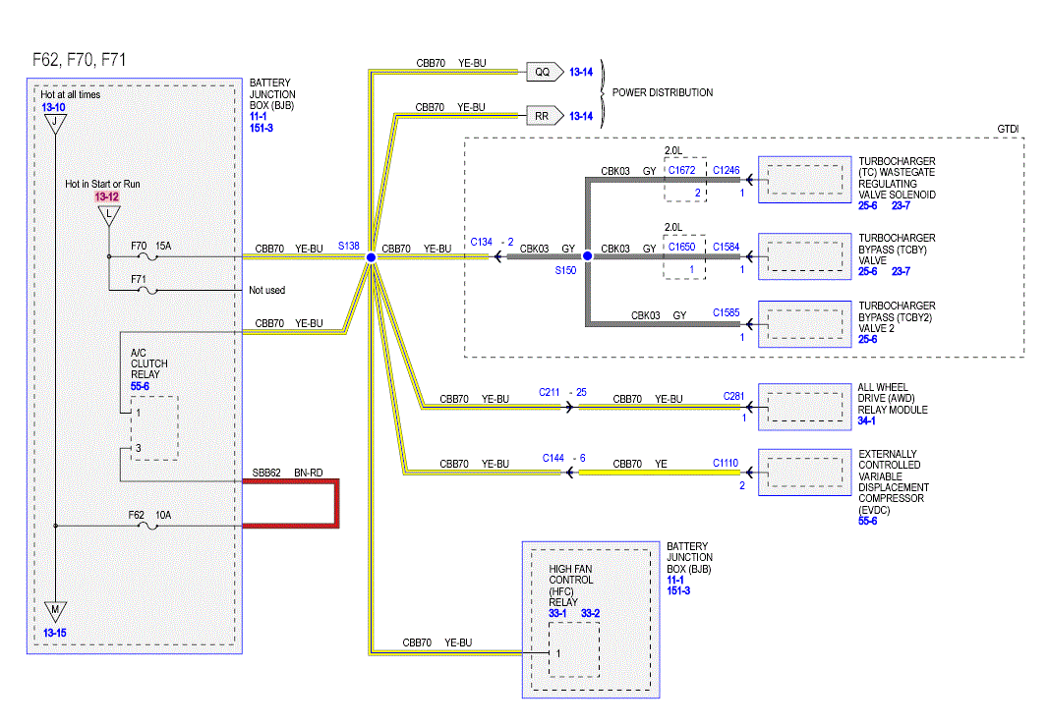Open the highlighted 13-12 reference link

[107, 196]
